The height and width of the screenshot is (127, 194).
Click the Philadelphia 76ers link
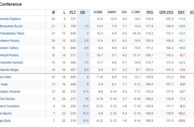click(12, 33)
